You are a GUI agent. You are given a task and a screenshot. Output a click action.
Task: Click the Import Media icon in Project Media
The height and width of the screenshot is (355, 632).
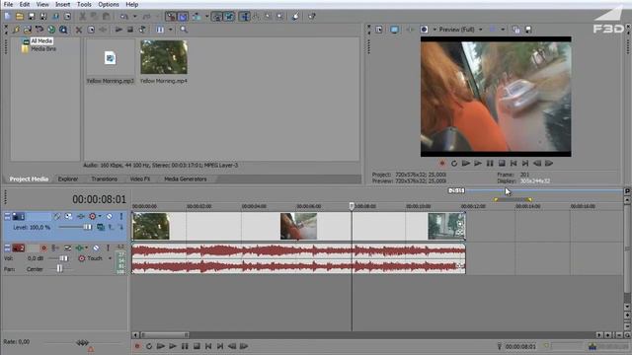click(16, 30)
